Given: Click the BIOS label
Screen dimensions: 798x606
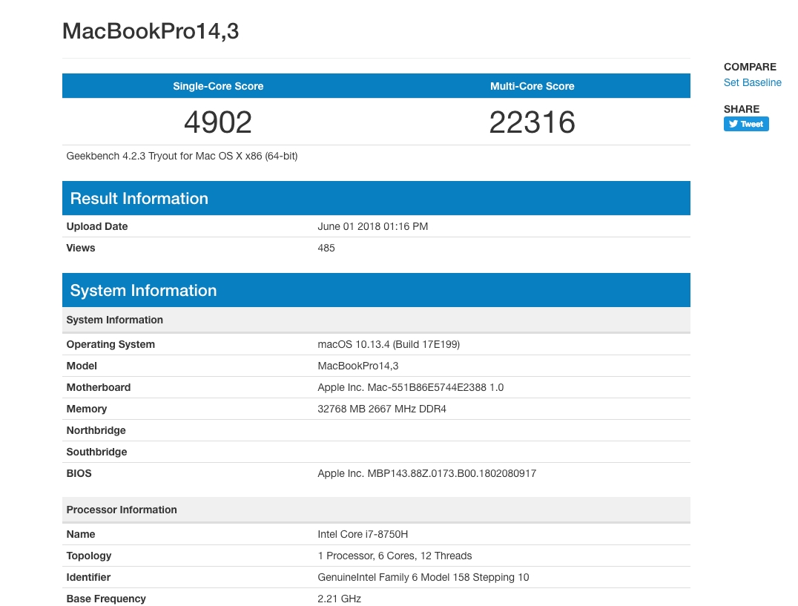Looking at the screenshot, I should coord(79,473).
